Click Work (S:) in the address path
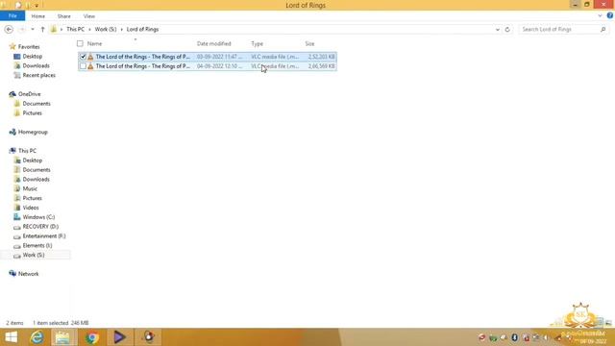This screenshot has width=615, height=346. [x=106, y=30]
